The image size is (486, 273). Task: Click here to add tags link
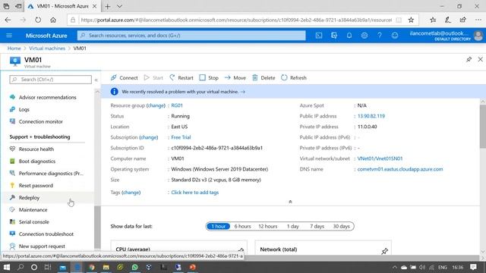[x=195, y=192]
